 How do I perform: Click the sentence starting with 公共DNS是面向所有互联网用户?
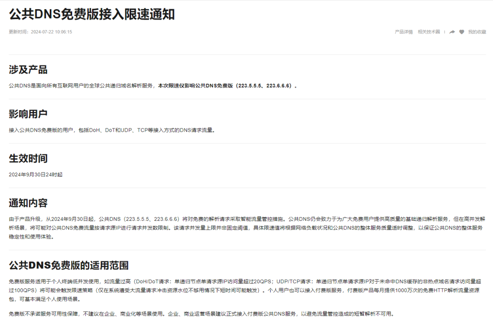(x=82, y=86)
